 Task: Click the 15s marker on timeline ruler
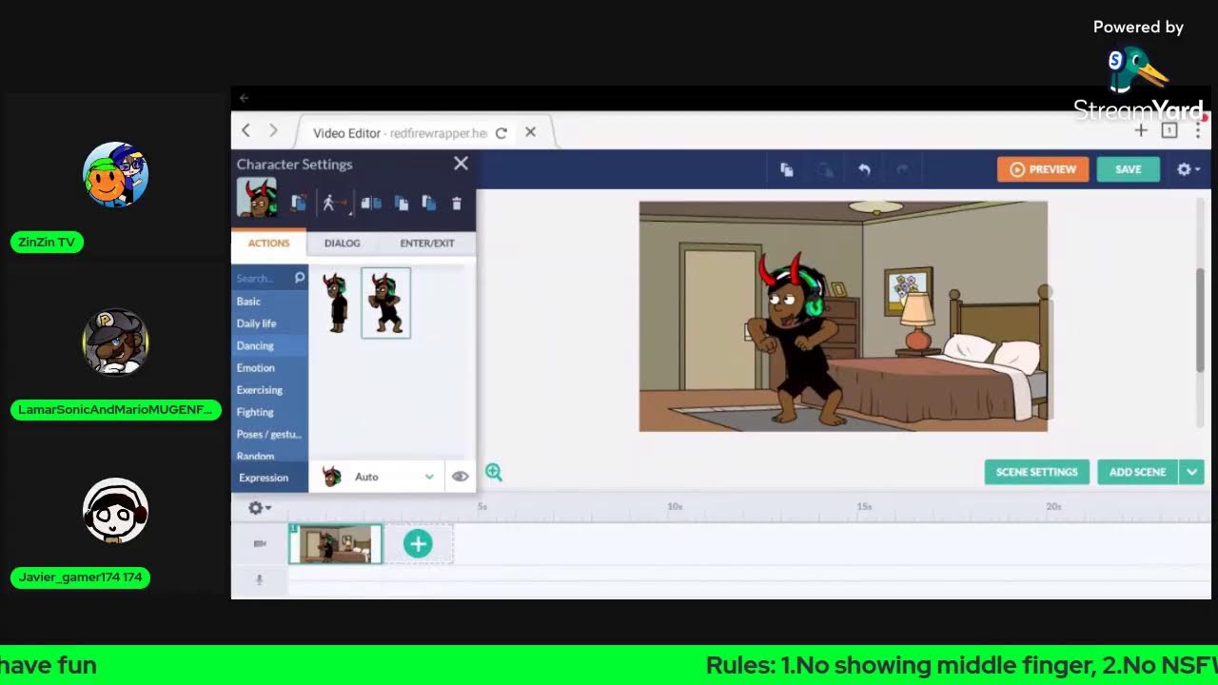[x=864, y=506]
